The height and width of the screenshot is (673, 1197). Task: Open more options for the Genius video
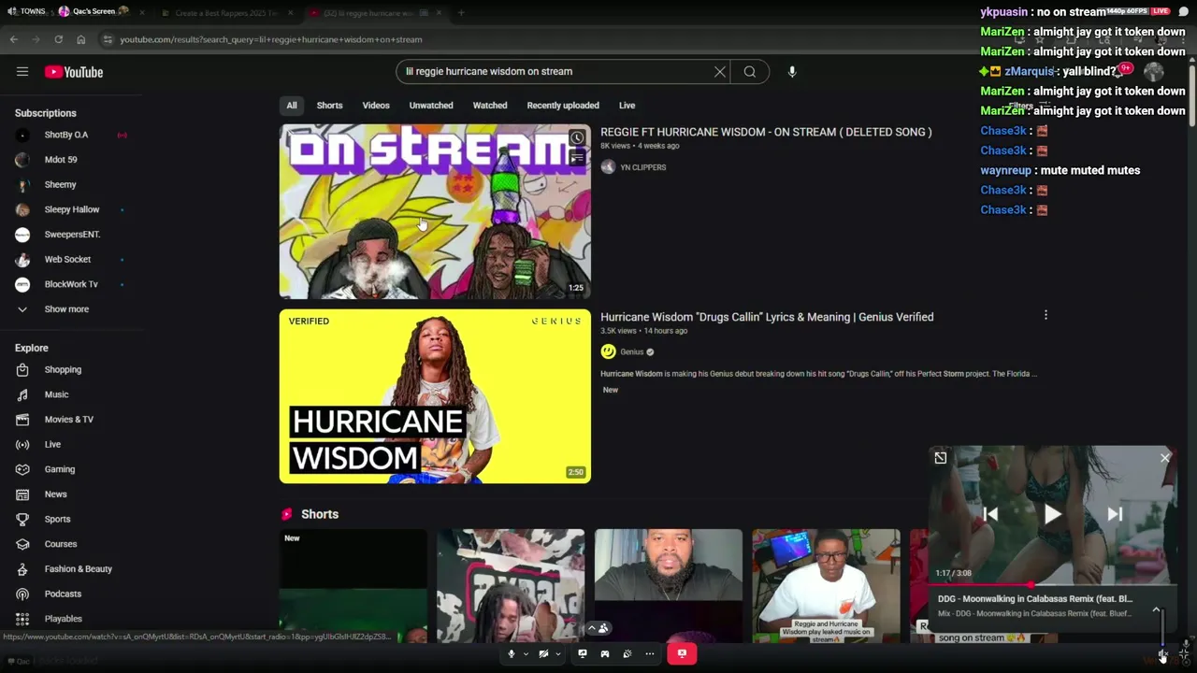(1046, 316)
